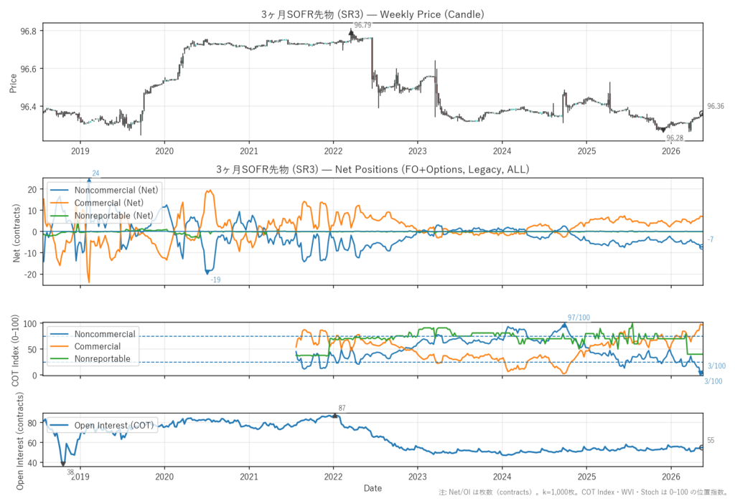Click the 55 latest open interest label
The image size is (735, 501).
pyautogui.click(x=711, y=441)
